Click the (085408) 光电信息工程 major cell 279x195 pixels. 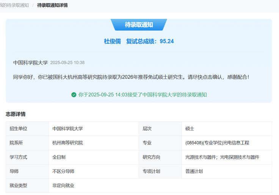point(217,143)
